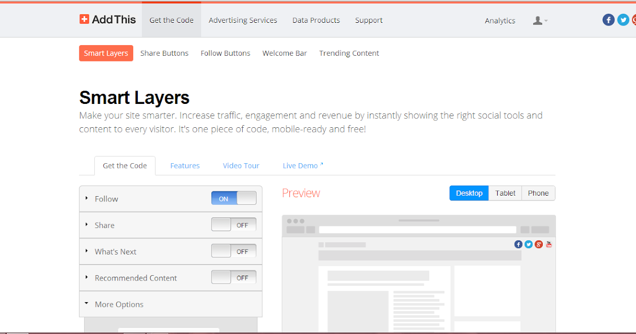Screen dimensions: 636x334
Task: Switch to the Features tab
Action: click(x=185, y=165)
